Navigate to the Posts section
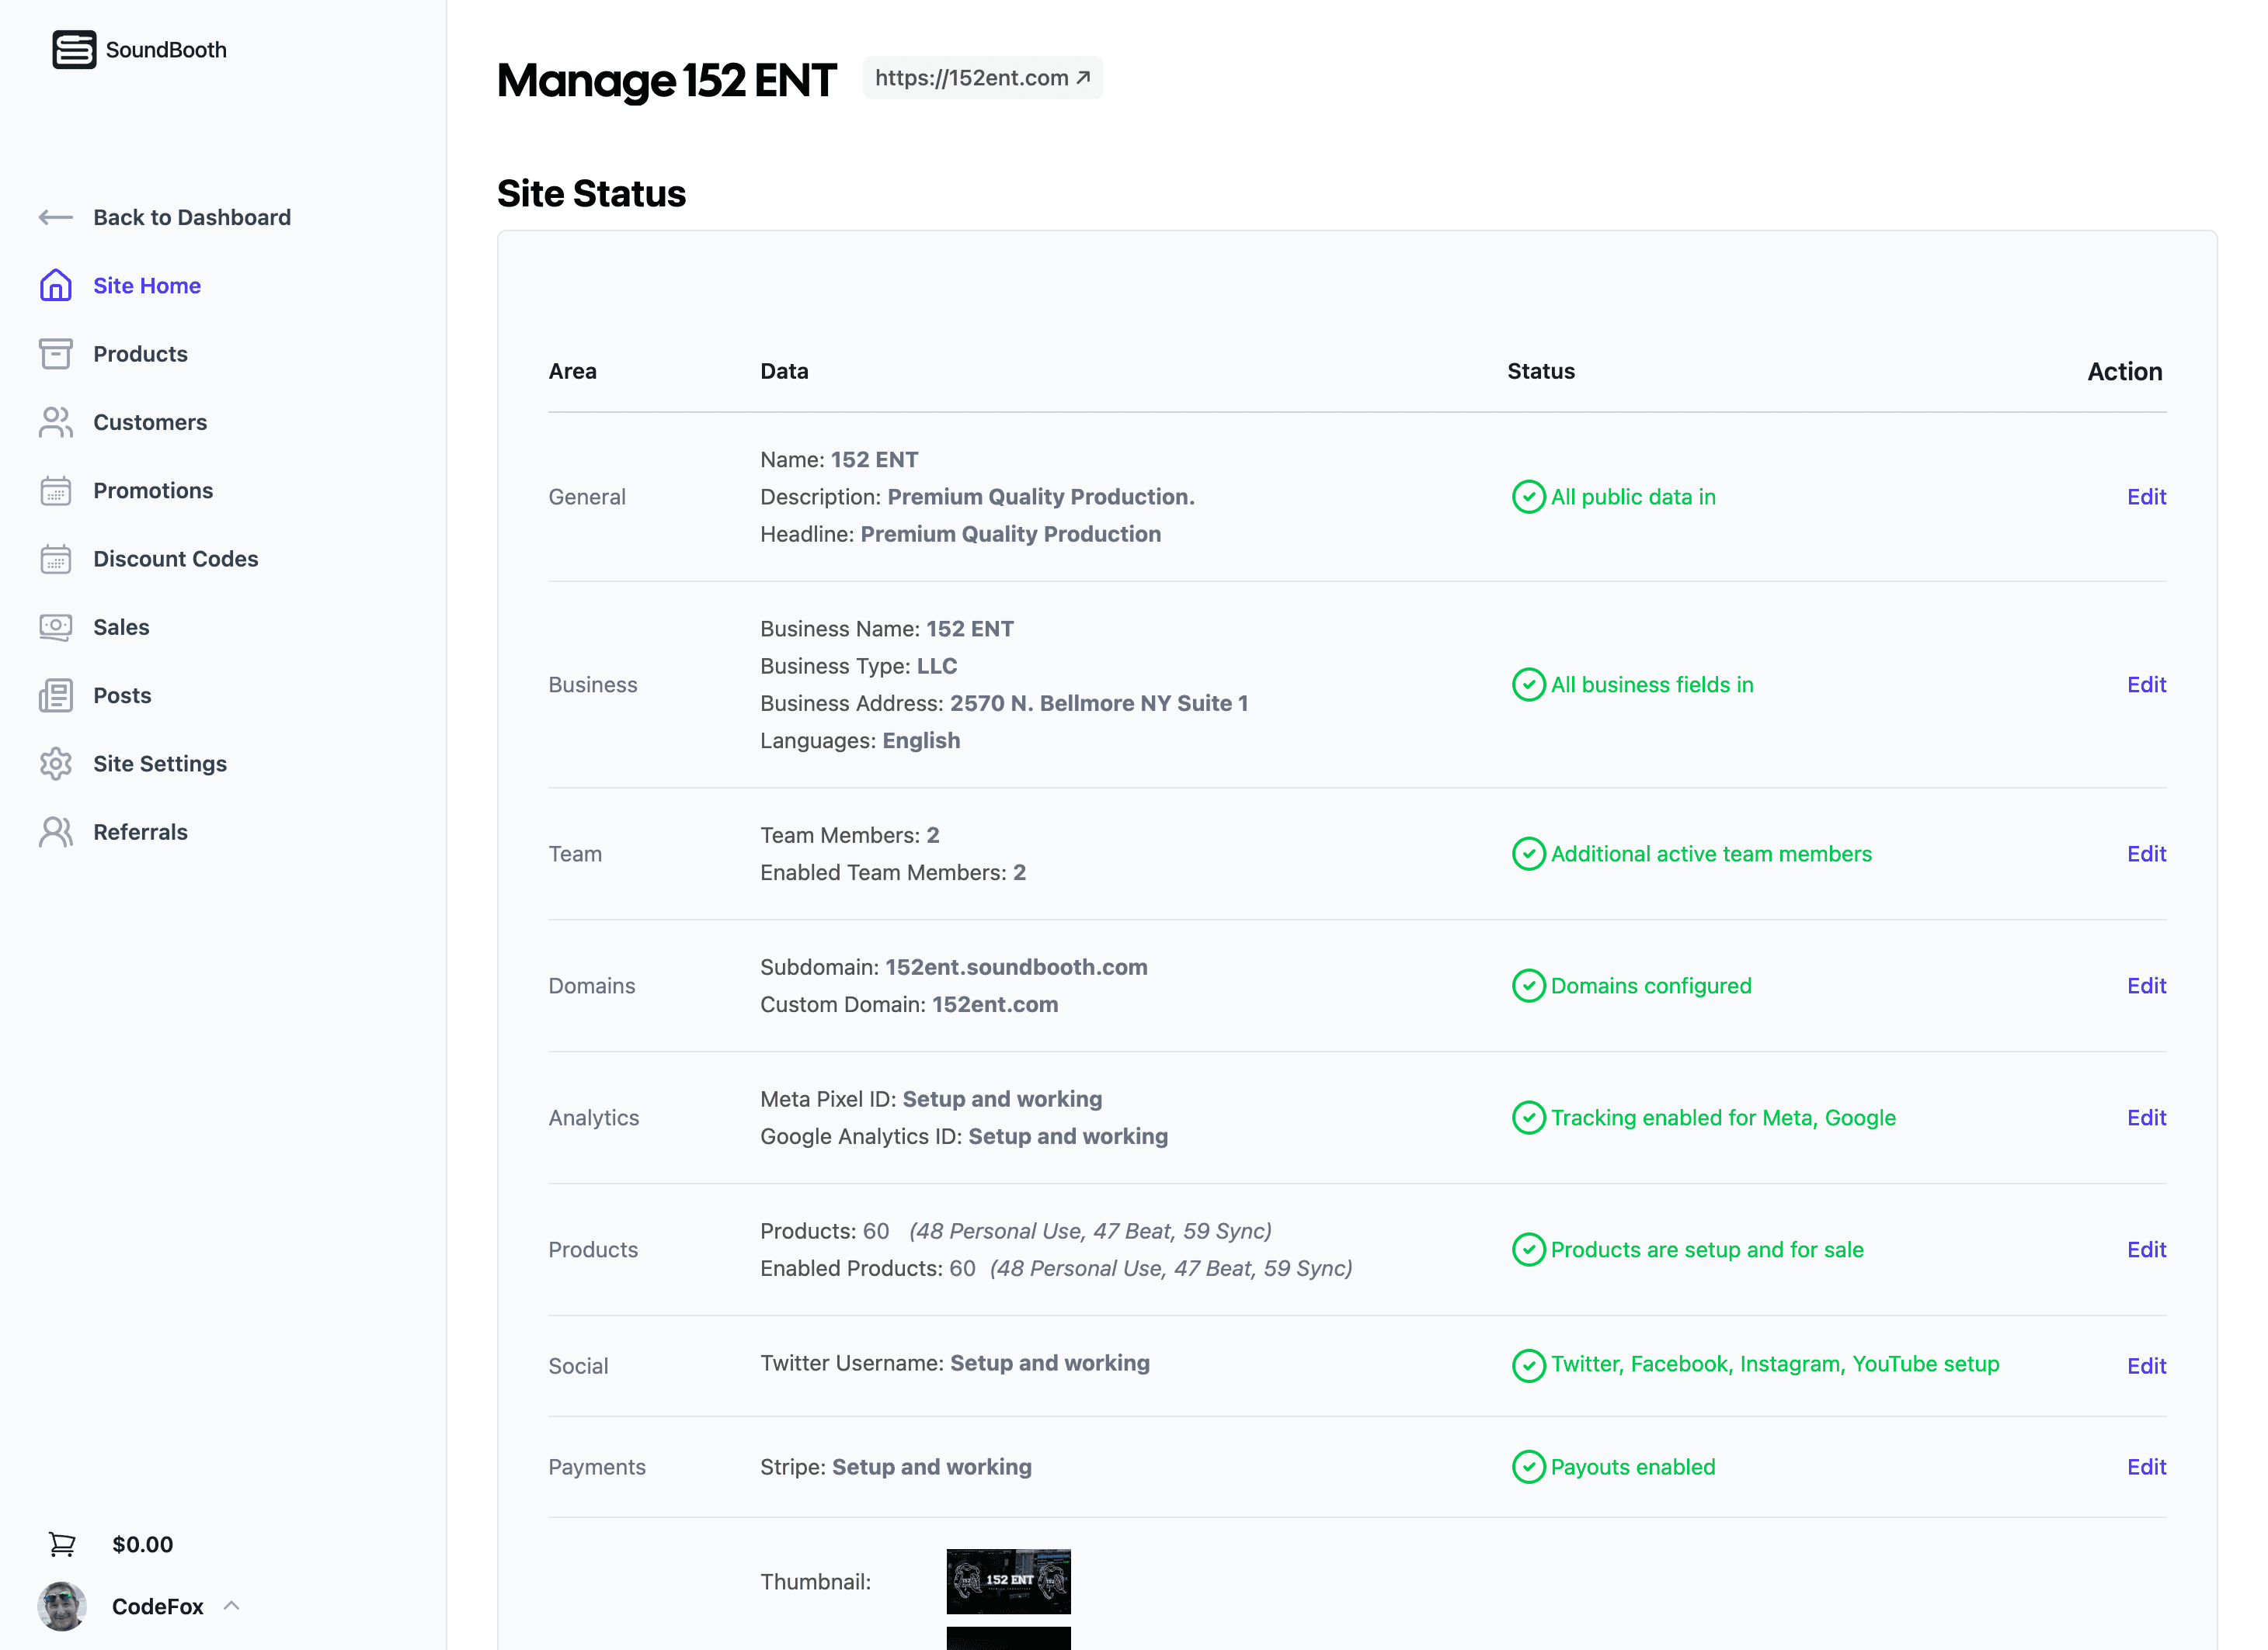The height and width of the screenshot is (1650, 2268). click(122, 695)
